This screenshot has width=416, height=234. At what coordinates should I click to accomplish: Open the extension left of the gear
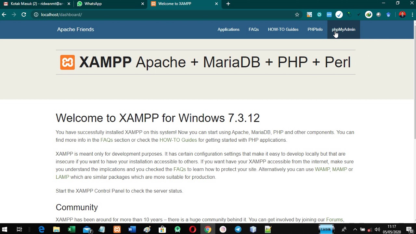[x=309, y=15]
